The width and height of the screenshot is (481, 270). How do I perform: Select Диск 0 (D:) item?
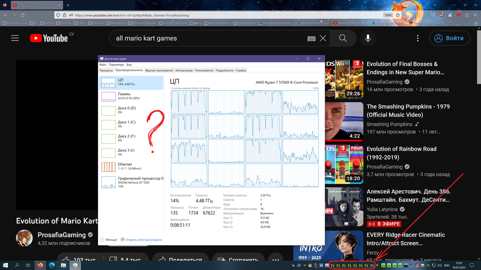131,110
